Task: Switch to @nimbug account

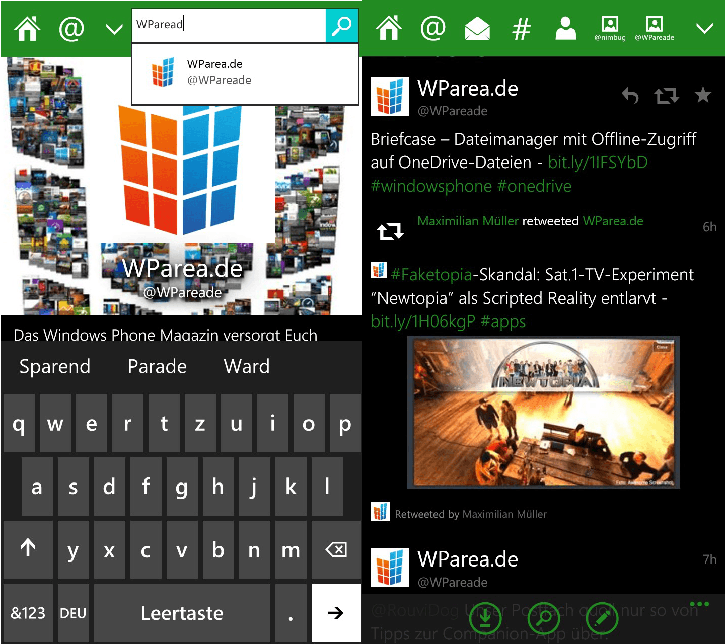Action: pos(610,28)
